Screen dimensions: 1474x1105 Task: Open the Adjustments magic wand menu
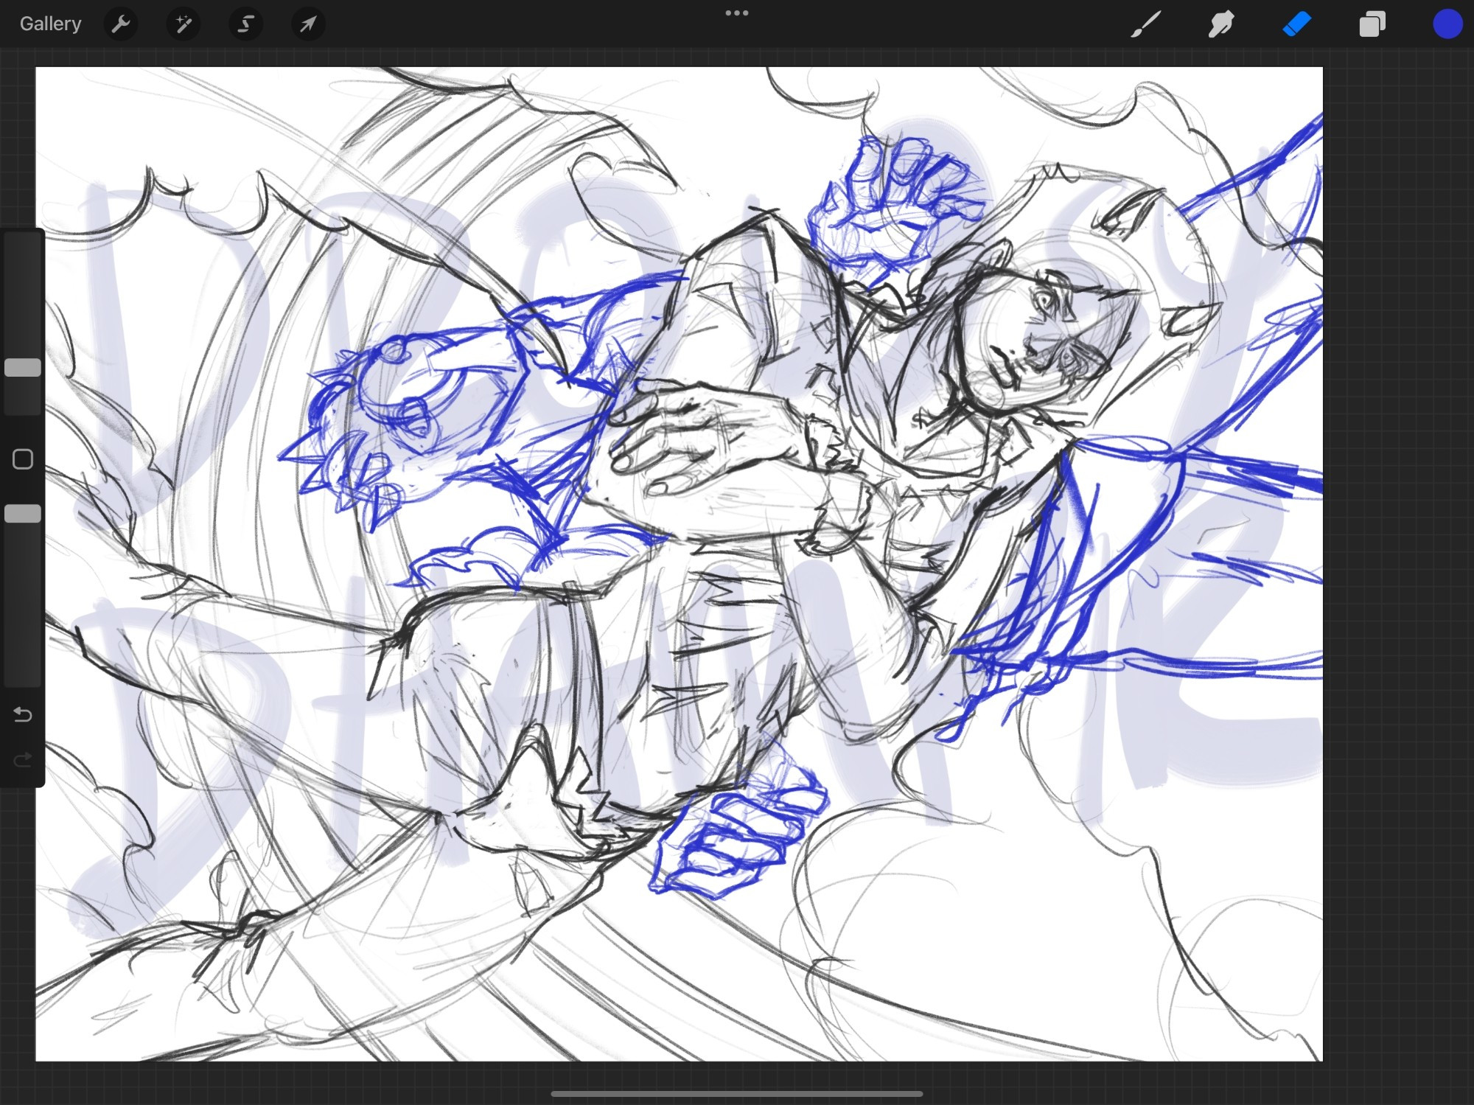pyautogui.click(x=183, y=24)
